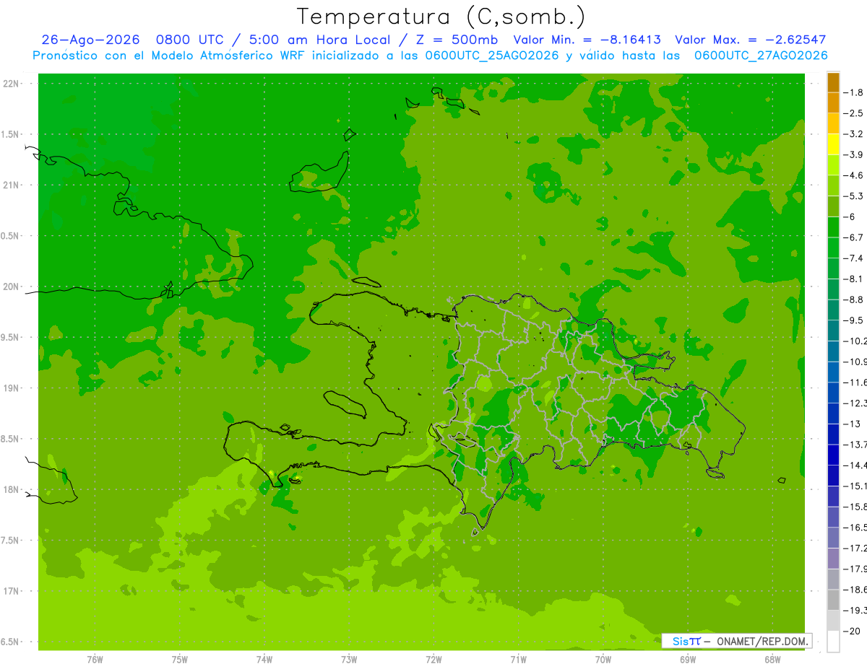Click the '-2.5' color scale label
867x669 pixels.
pos(853,113)
